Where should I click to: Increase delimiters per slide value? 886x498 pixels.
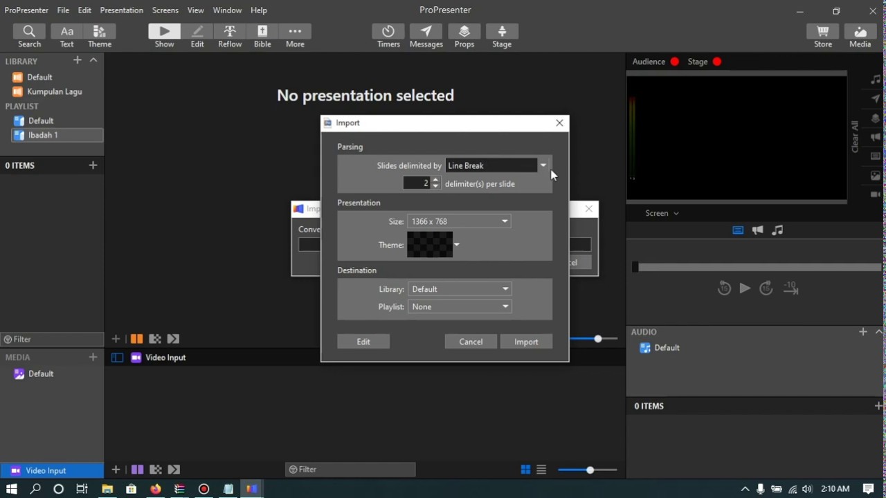coord(435,180)
